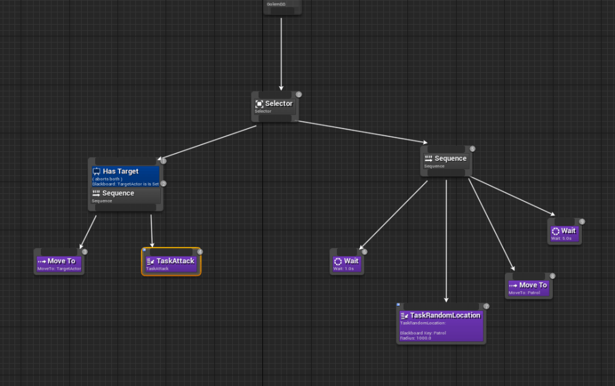Select the GolemBB root node at top
Viewport: 615px width, 386px height.
[282, 6]
